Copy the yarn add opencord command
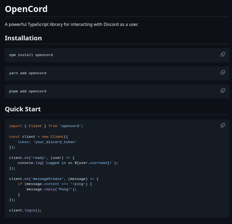Image resolution: width=232 pixels, height=224 pixels. point(223,72)
